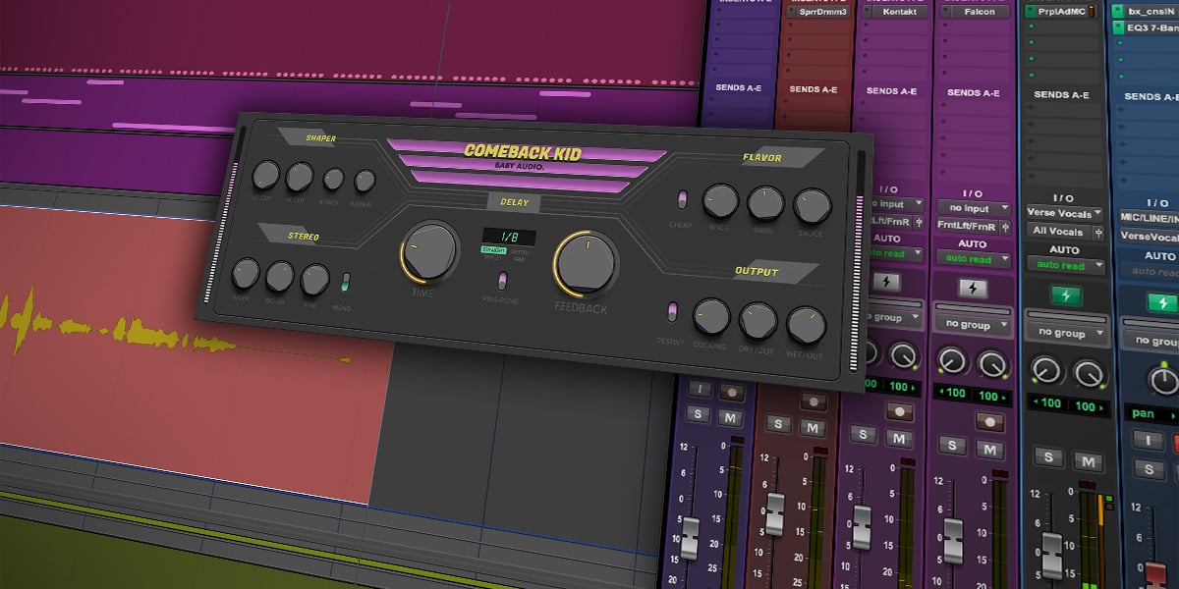Click the single pan knob on bx_cnsIN strip
This screenshot has width=1179, height=589.
1163,380
